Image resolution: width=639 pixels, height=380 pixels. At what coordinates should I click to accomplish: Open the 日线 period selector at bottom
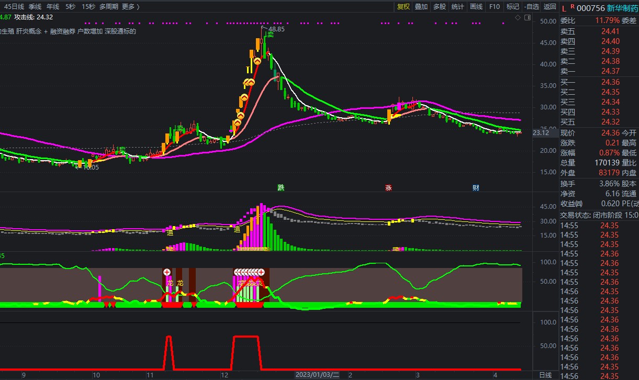click(545, 375)
